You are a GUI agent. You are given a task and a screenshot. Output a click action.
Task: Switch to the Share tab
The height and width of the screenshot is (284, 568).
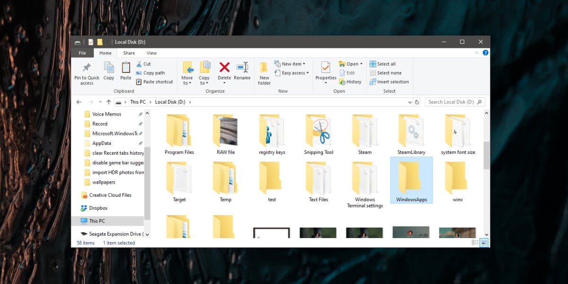(x=129, y=53)
